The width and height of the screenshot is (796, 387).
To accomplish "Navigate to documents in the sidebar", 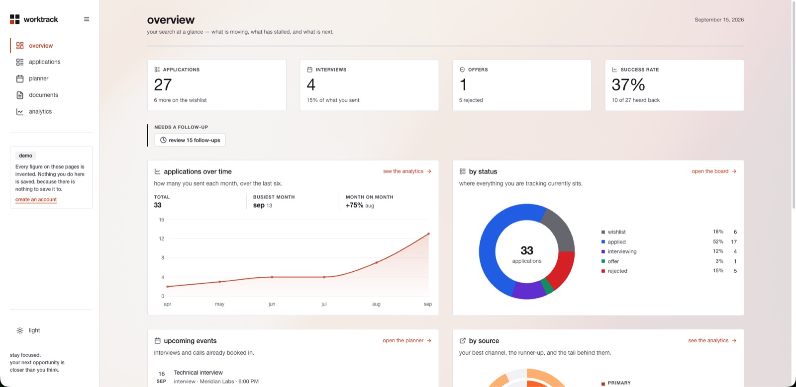I will [51, 95].
